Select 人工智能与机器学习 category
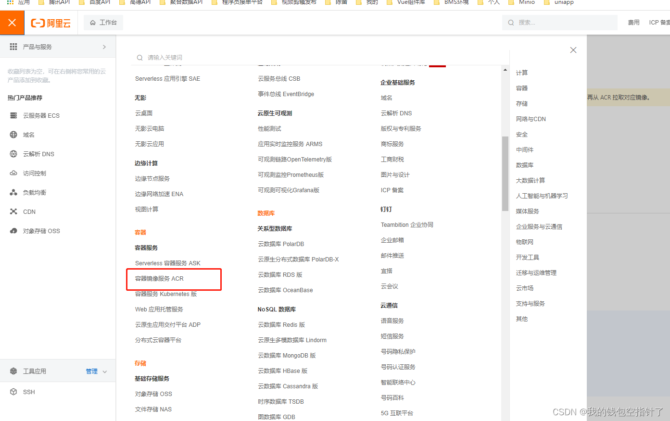The width and height of the screenshot is (670, 421). coord(542,196)
